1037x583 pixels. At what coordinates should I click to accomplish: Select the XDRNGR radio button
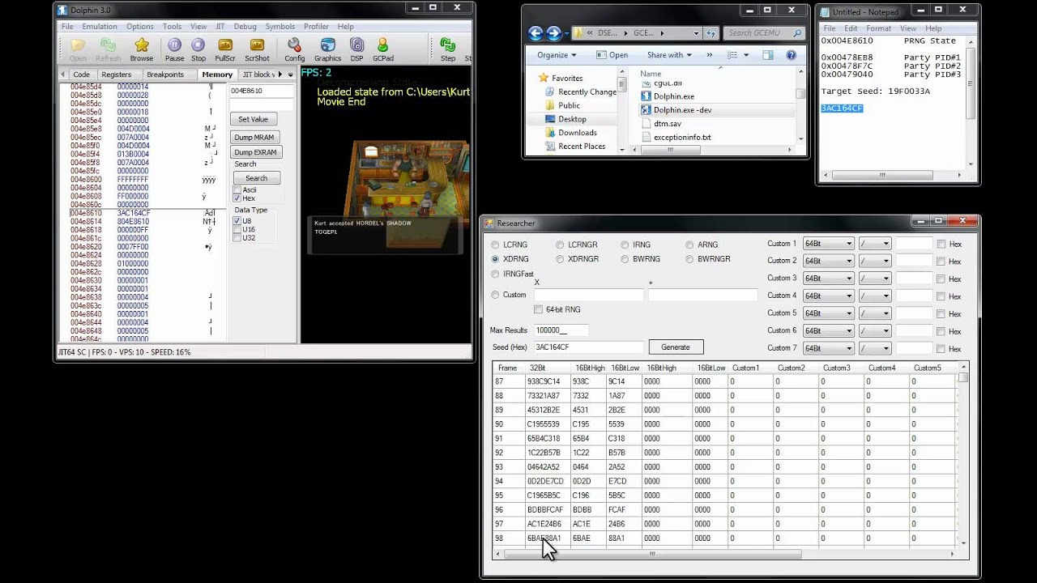point(560,259)
